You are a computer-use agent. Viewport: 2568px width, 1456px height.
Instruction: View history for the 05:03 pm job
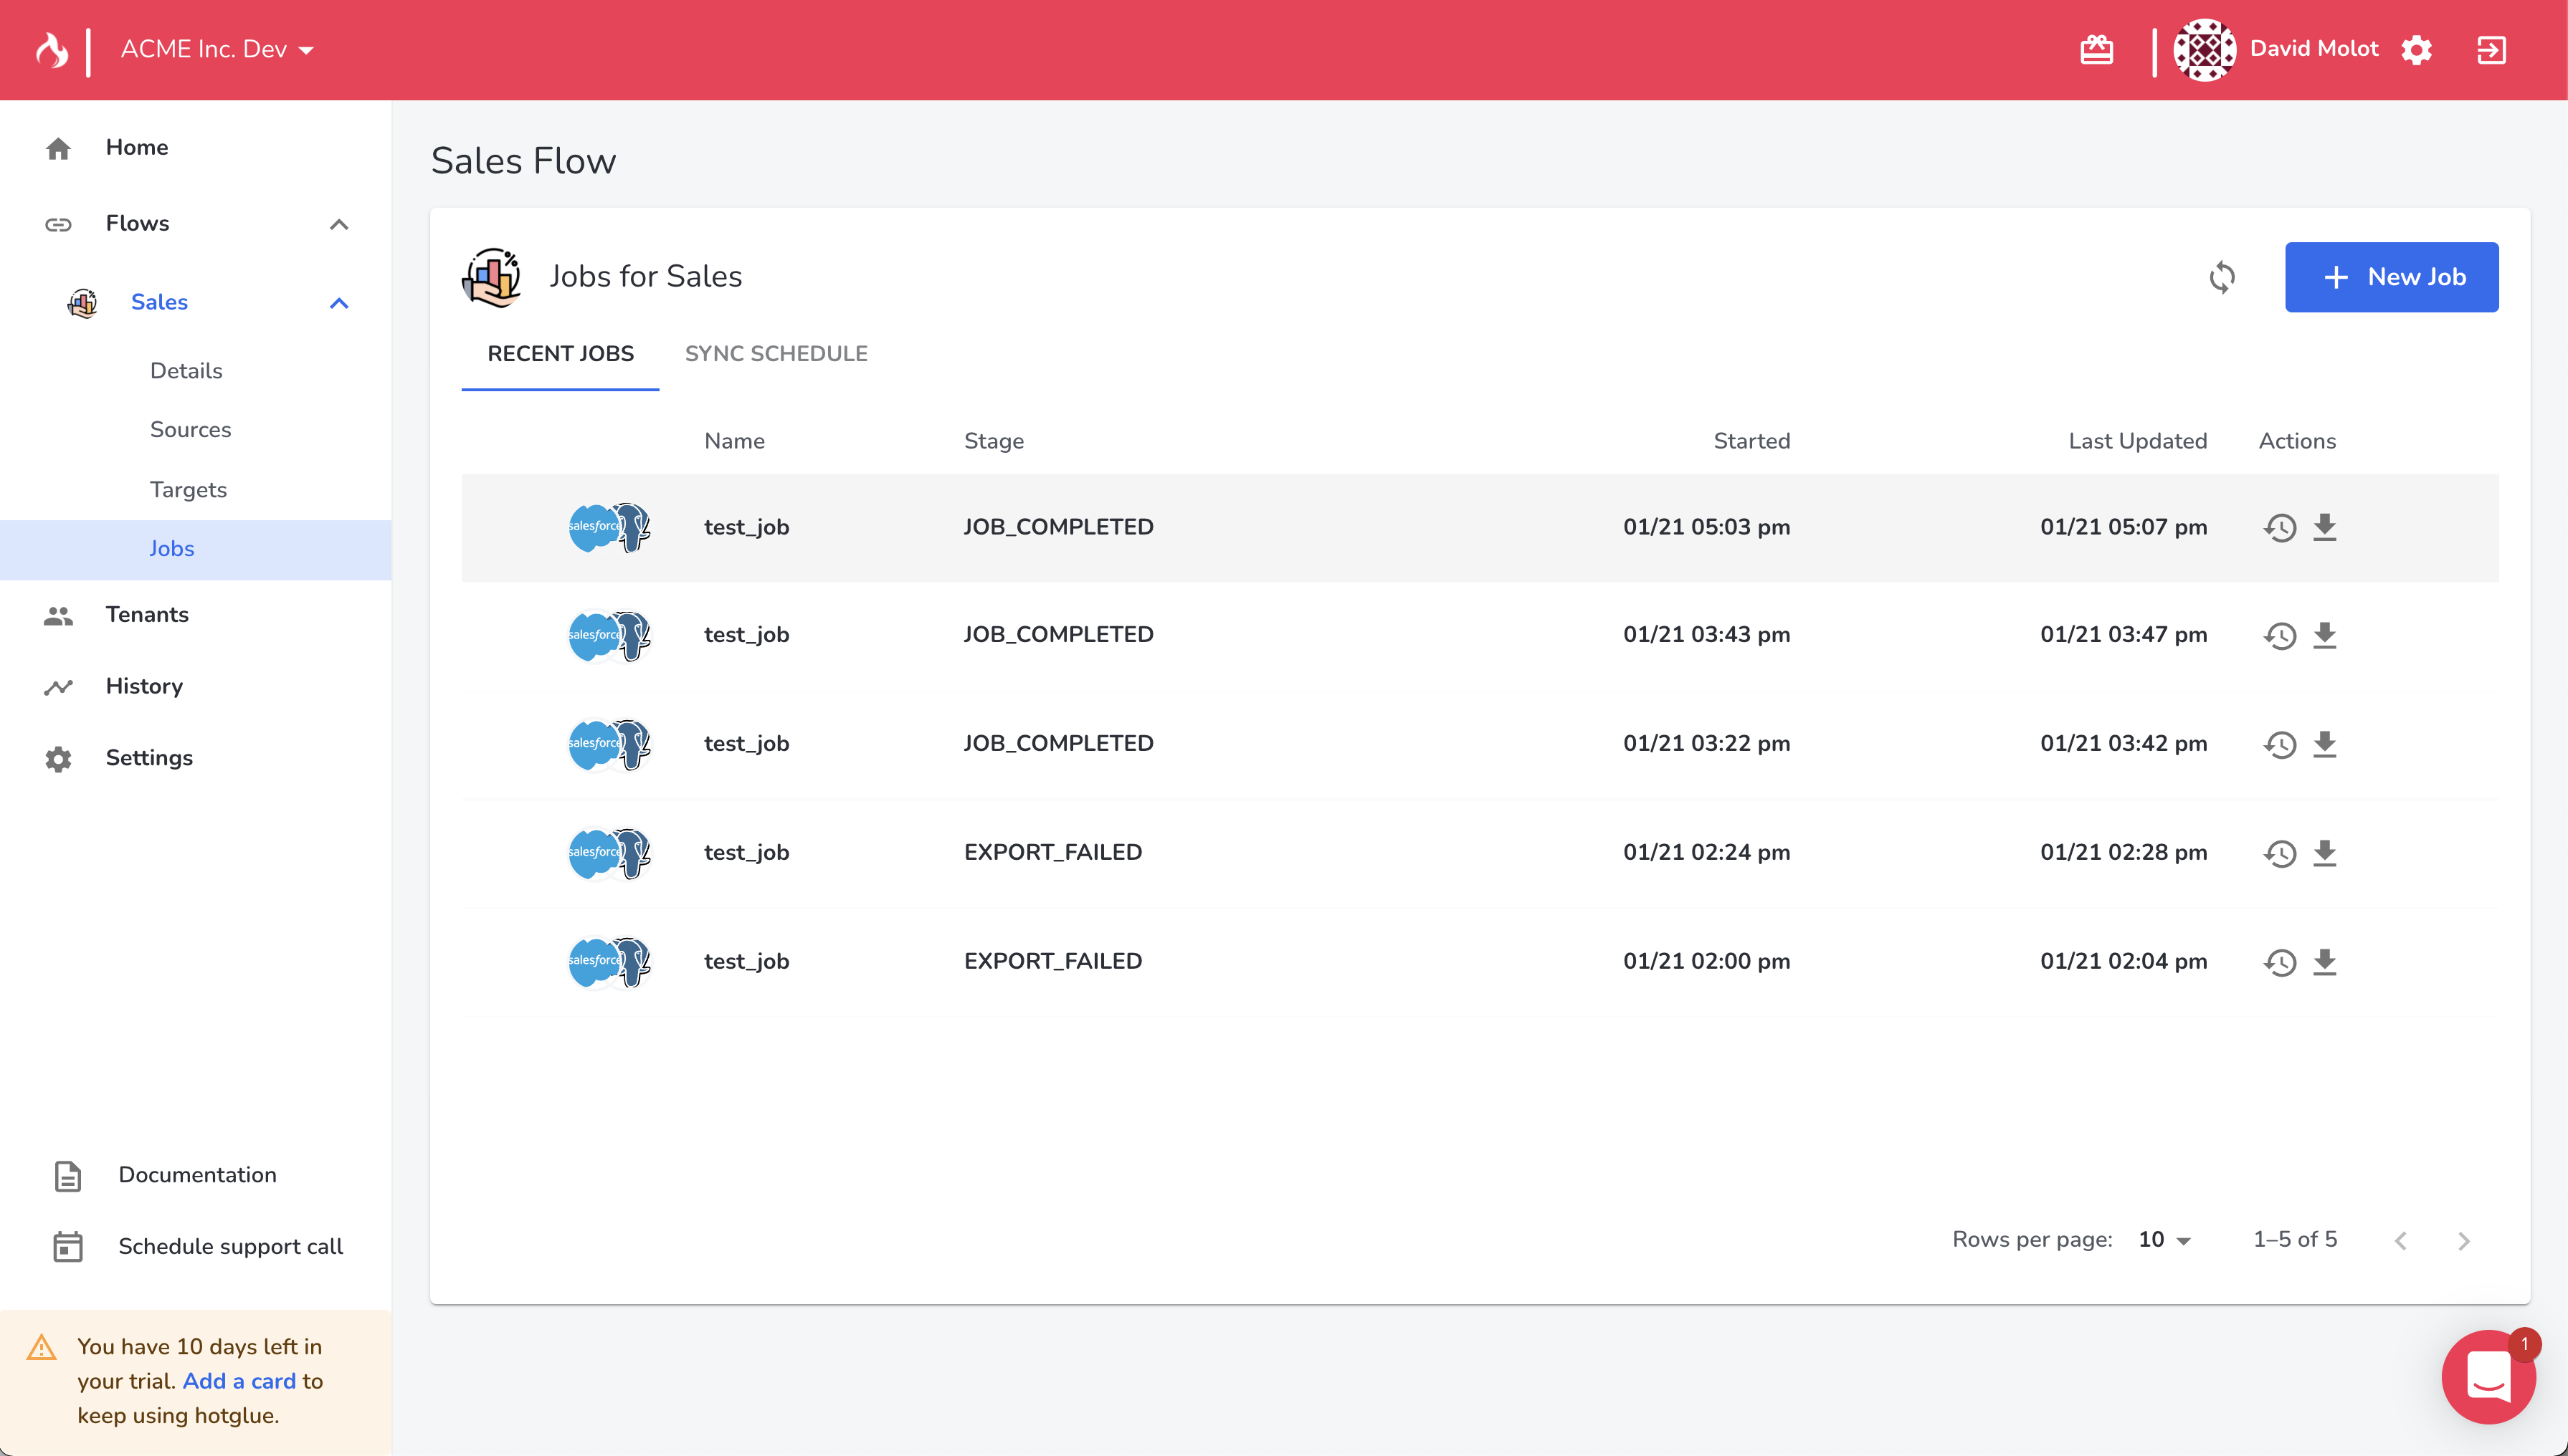[x=2280, y=528]
